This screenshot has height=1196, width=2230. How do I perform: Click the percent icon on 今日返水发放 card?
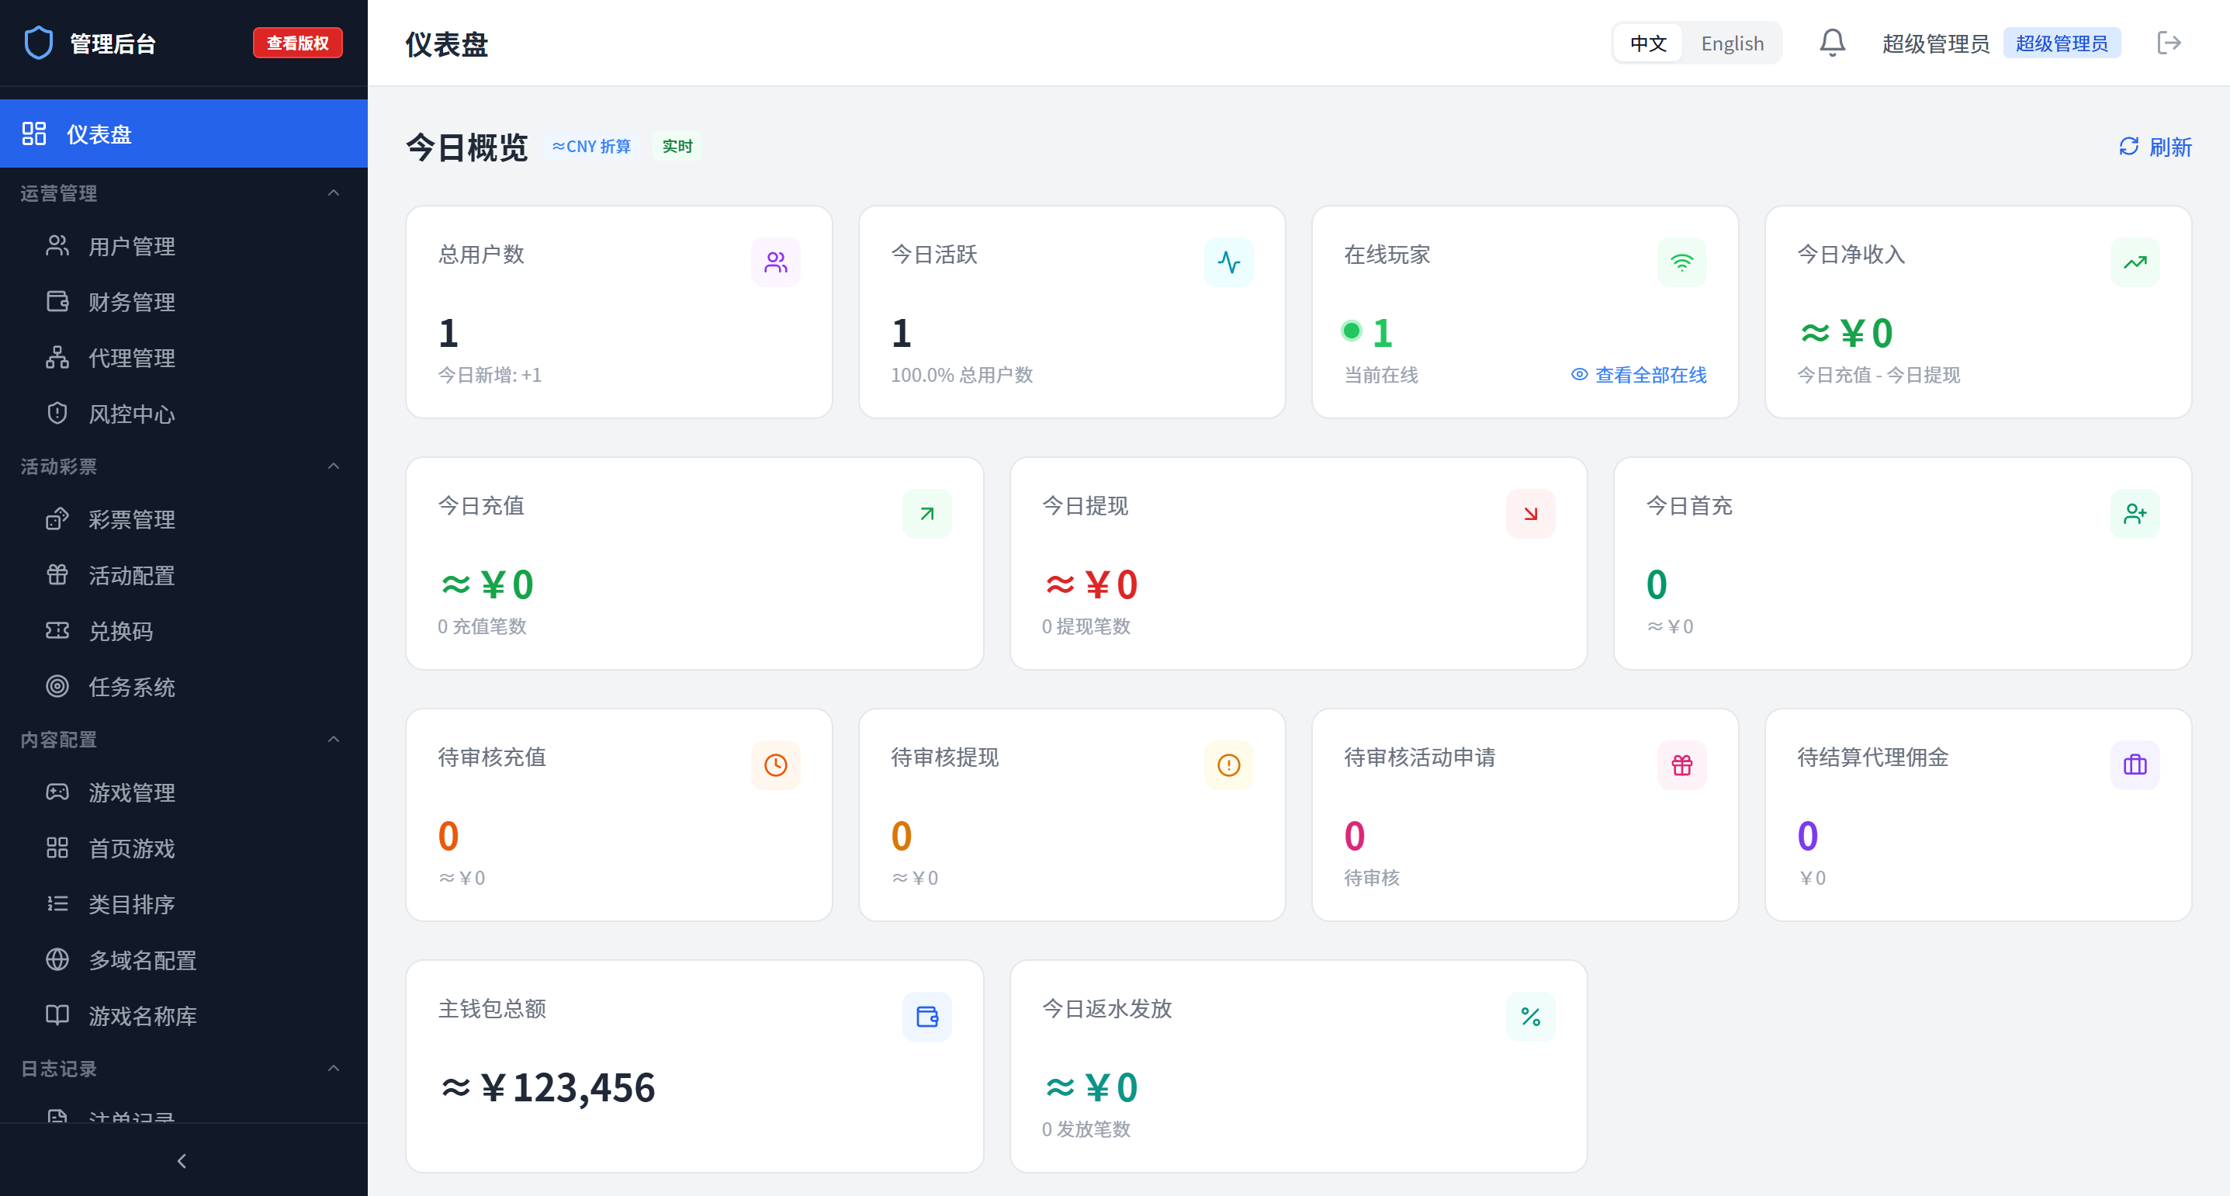coord(1531,1016)
